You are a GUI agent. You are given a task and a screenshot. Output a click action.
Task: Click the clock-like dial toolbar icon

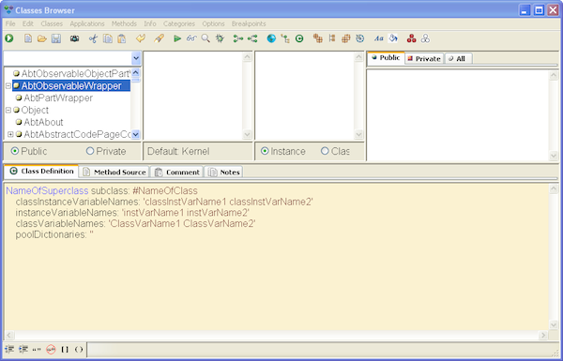360,38
